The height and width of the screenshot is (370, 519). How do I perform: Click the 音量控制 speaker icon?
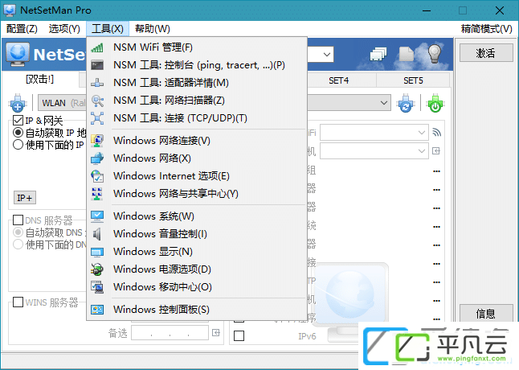[97, 234]
